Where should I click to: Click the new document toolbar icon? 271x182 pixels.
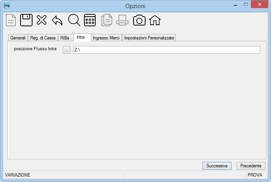tap(11, 20)
